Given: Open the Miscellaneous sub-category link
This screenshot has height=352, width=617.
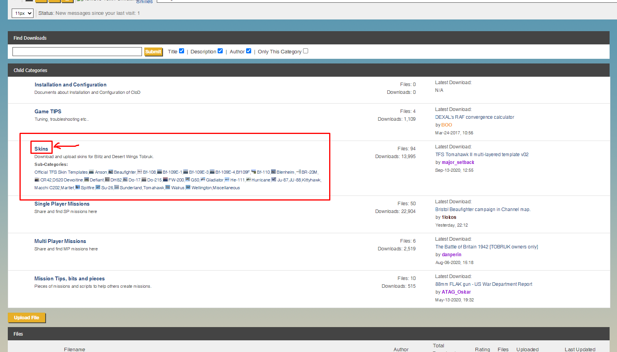Looking at the screenshot, I should (226, 188).
